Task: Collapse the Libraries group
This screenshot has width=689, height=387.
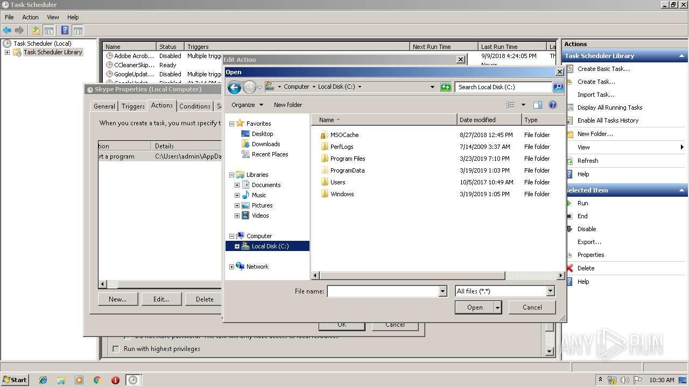Action: tap(232, 175)
